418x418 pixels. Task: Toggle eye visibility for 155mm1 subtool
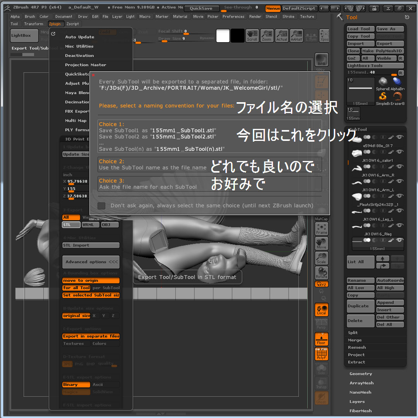(399, 240)
